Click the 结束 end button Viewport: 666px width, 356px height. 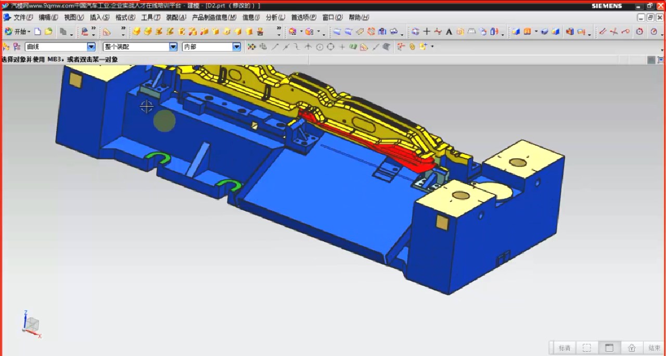[x=654, y=348]
